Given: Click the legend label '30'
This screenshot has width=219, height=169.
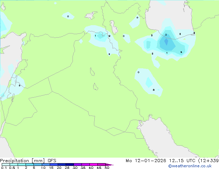Looking at the screenshot, I should pyautogui.click(x=75, y=168).
